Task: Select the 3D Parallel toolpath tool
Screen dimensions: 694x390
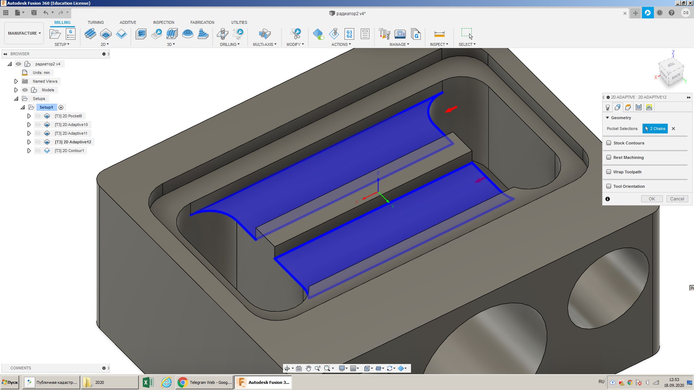Action: click(x=172, y=34)
